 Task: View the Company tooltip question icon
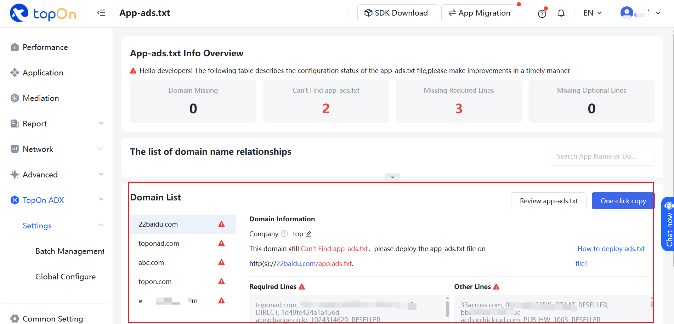pos(284,233)
